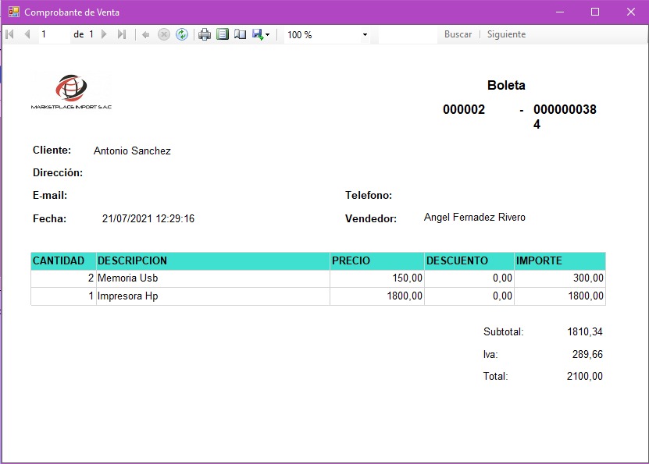Jump to the last report page
Image resolution: width=649 pixels, height=464 pixels.
coord(121,34)
